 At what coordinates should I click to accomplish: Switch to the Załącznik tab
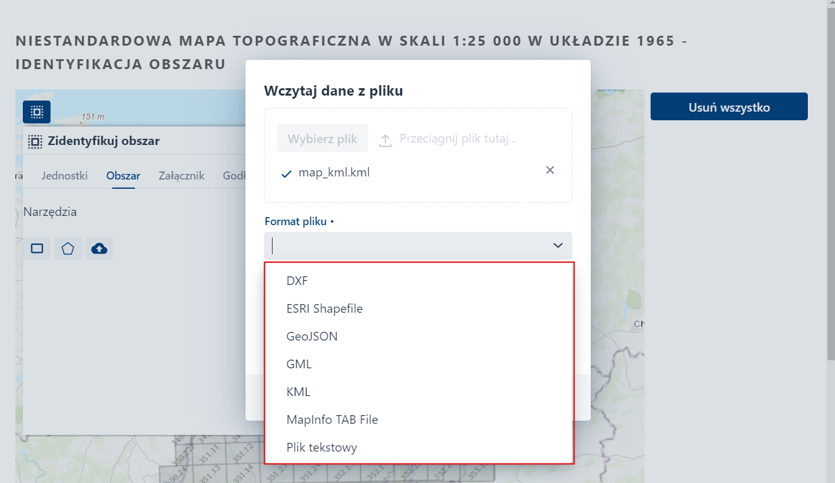pyautogui.click(x=181, y=175)
